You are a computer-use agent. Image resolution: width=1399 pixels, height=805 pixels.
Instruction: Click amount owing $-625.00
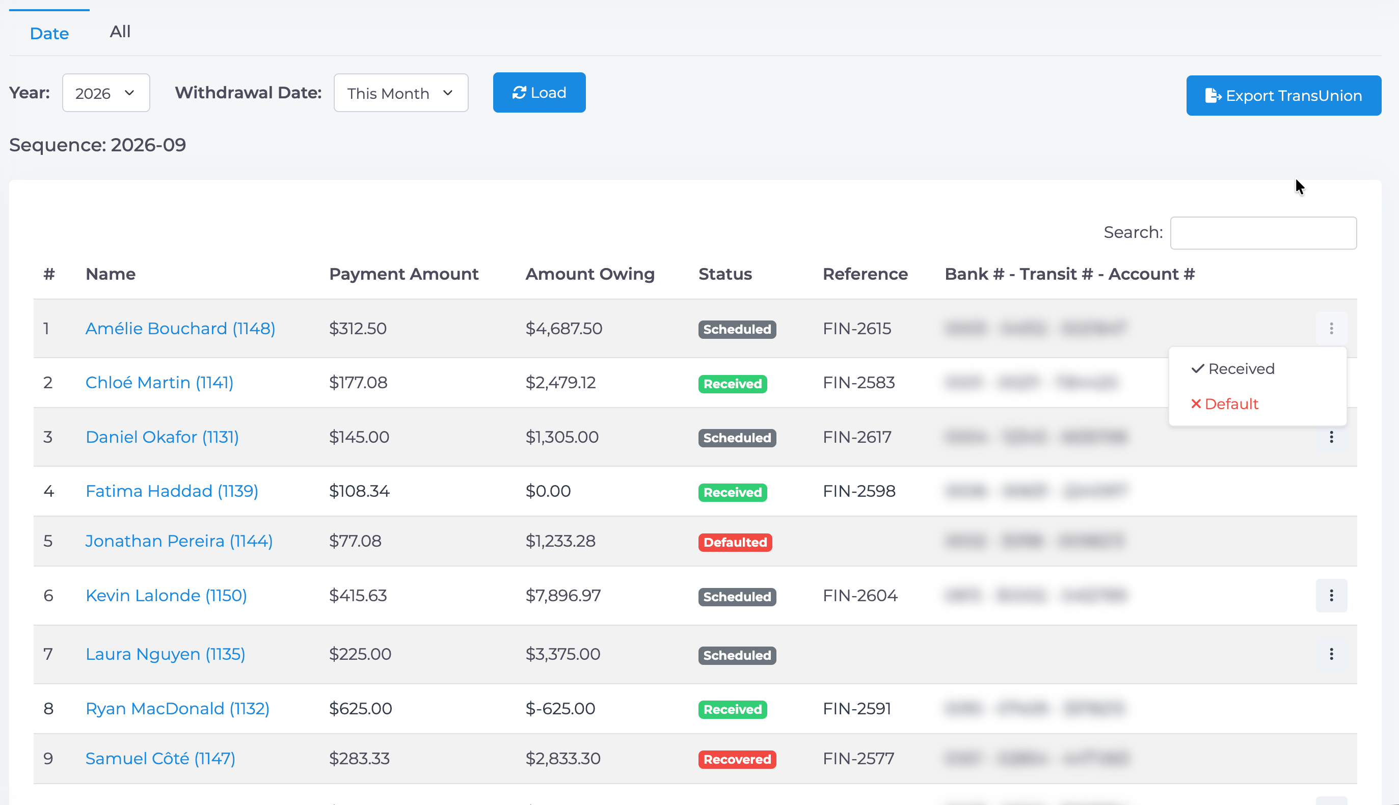click(x=560, y=708)
